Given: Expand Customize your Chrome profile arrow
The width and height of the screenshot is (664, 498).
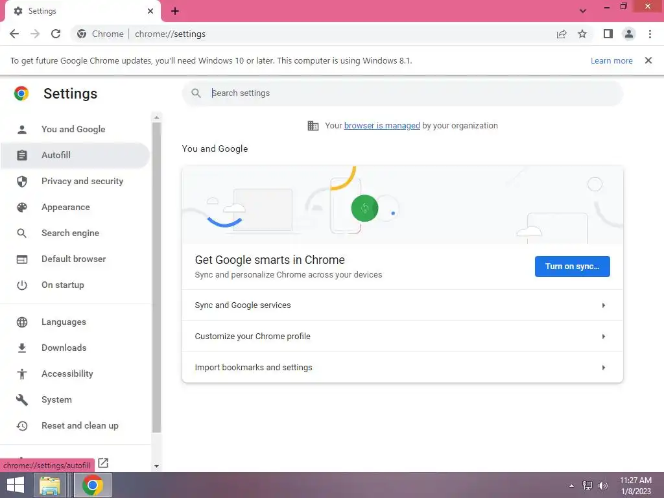Looking at the screenshot, I should (x=604, y=337).
